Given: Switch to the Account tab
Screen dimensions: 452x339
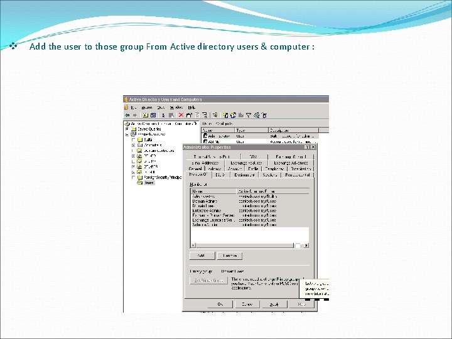Looking at the screenshot, I should [234, 169].
